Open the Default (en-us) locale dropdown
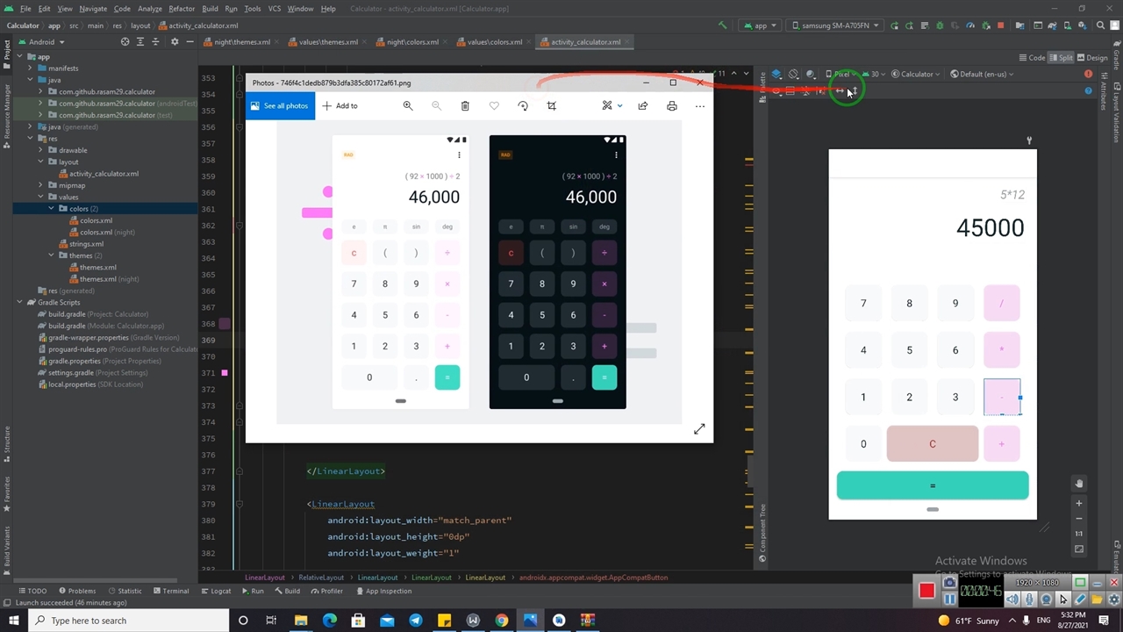 [x=982, y=75]
